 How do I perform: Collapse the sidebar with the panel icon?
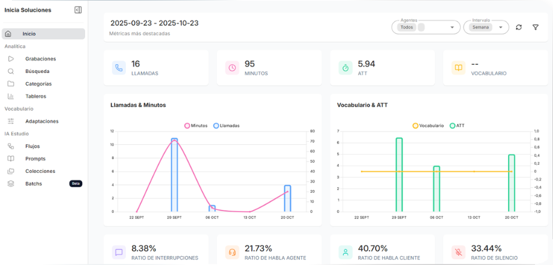point(78,10)
